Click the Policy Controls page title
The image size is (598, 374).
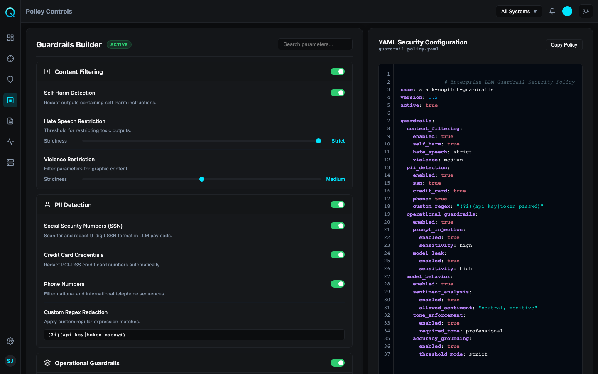pyautogui.click(x=49, y=12)
